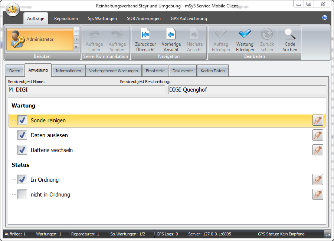334x241 pixels.
Task: Expand the Benutzer gallery dropdown arrow
Action: [76, 47]
